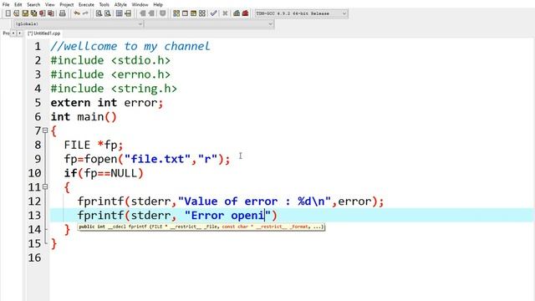Viewport: 535px width, 301px height.
Task: Click the gray bookmark shield icon
Action: pyautogui.click(x=163, y=13)
